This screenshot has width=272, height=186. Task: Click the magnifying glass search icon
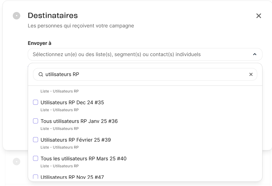(41, 74)
